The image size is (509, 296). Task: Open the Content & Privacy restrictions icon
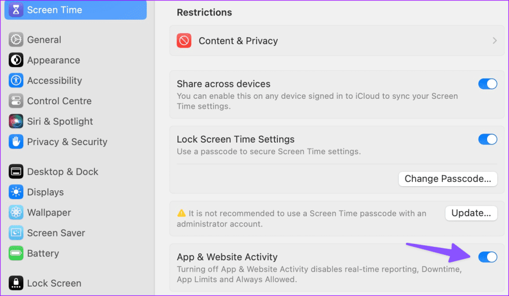click(183, 41)
